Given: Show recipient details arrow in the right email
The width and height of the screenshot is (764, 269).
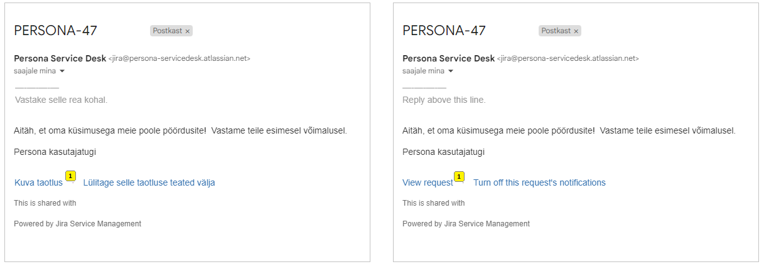Looking at the screenshot, I should 451,71.
